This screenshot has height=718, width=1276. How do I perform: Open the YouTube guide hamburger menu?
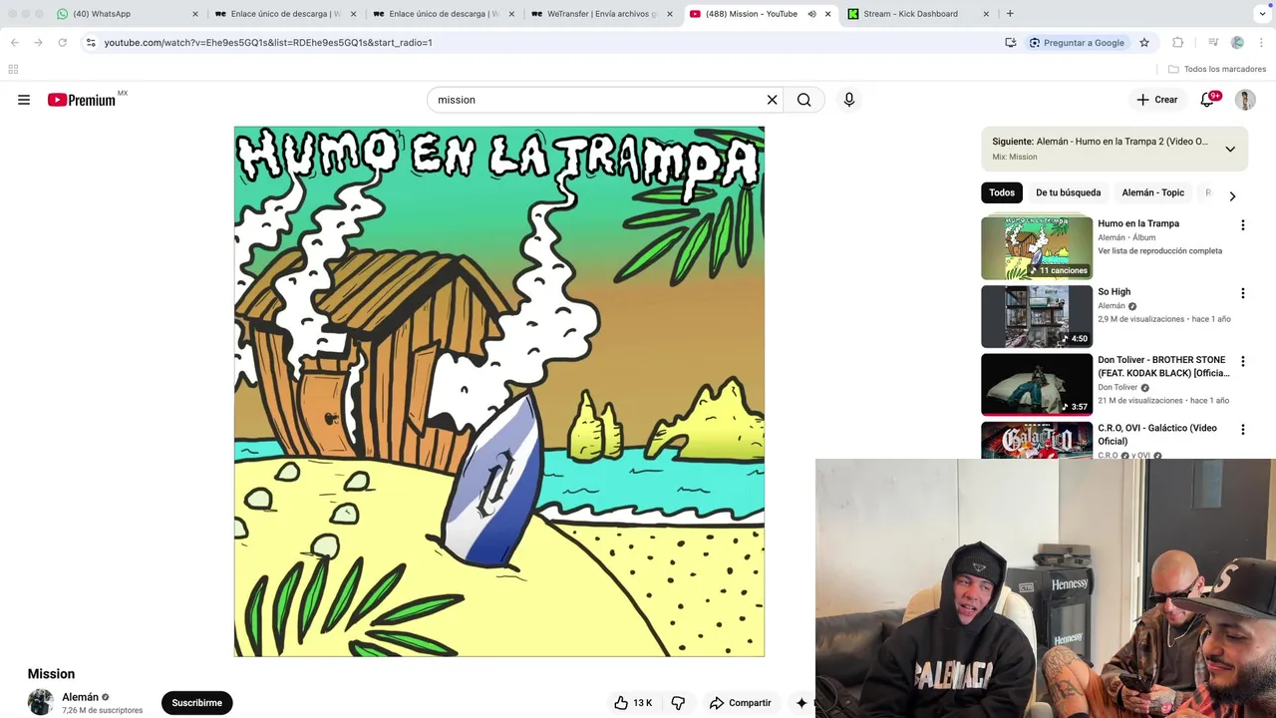pyautogui.click(x=24, y=100)
